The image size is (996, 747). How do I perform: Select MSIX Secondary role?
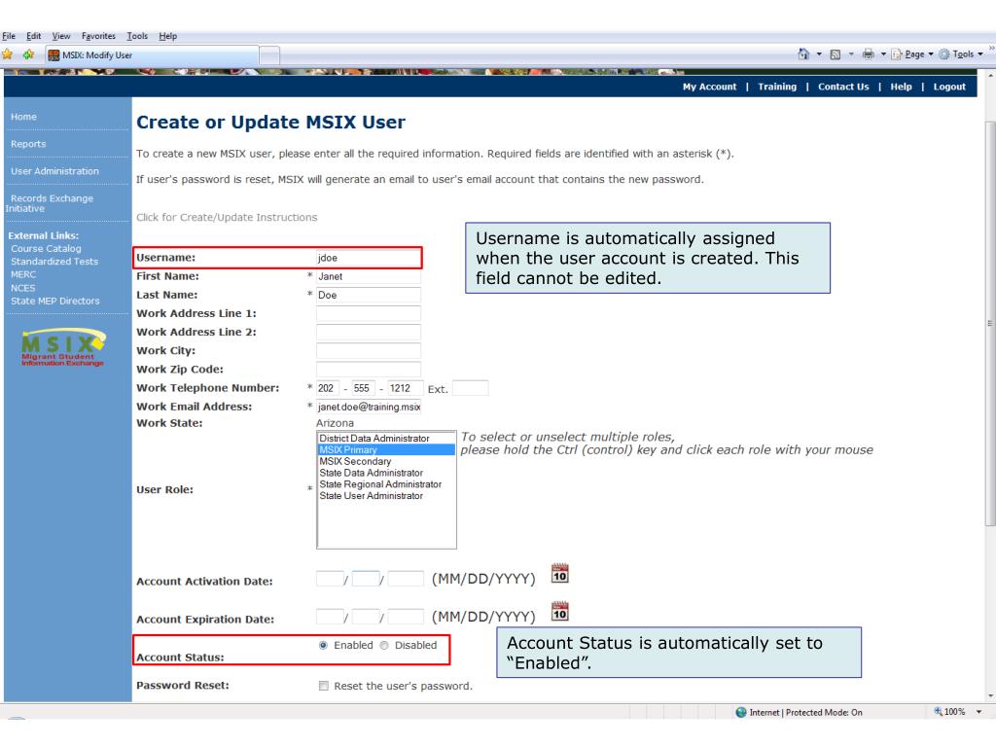(385, 461)
